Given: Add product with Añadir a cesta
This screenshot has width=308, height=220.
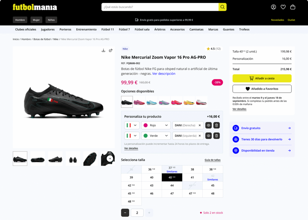Looking at the screenshot, I should [262, 78].
